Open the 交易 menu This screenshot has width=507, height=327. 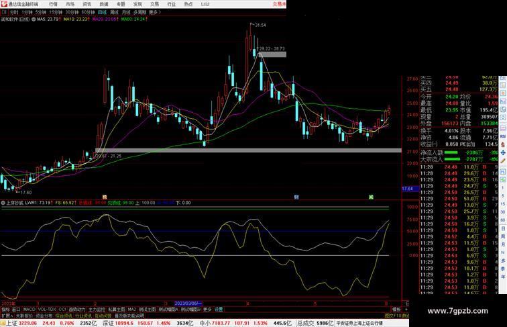[154, 4]
